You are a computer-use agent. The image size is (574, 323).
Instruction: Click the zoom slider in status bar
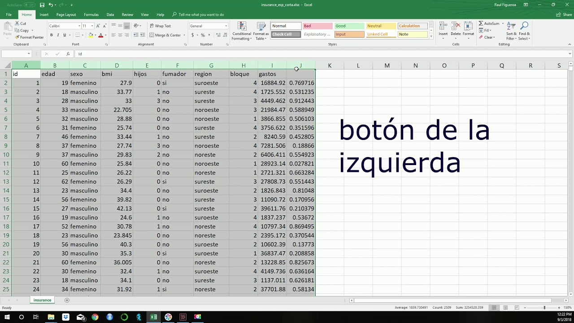[x=544, y=308]
